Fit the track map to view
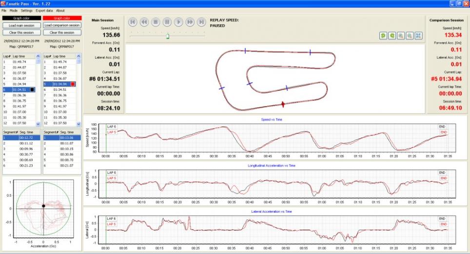 click(418, 35)
